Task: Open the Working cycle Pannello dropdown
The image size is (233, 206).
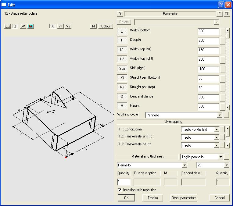Action: pos(219,115)
